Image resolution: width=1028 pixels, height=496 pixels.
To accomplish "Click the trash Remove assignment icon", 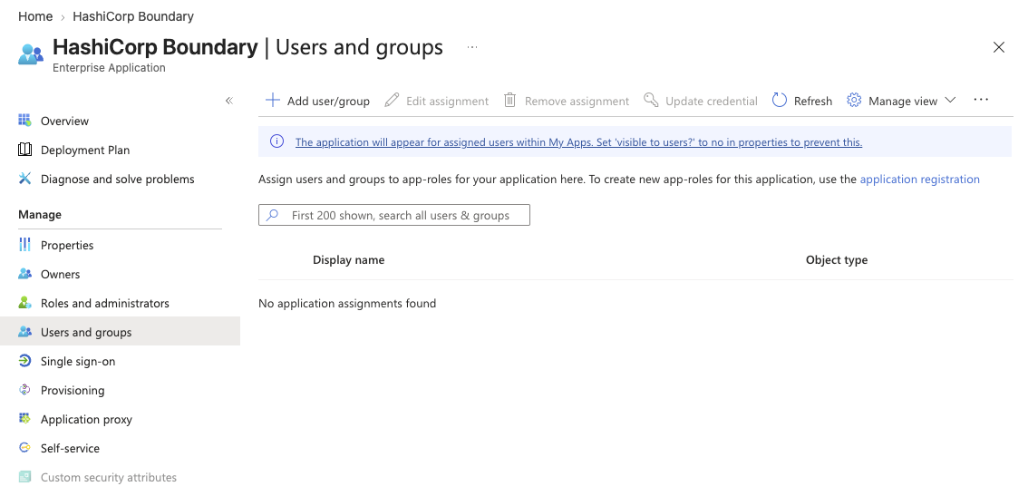I will point(509,101).
